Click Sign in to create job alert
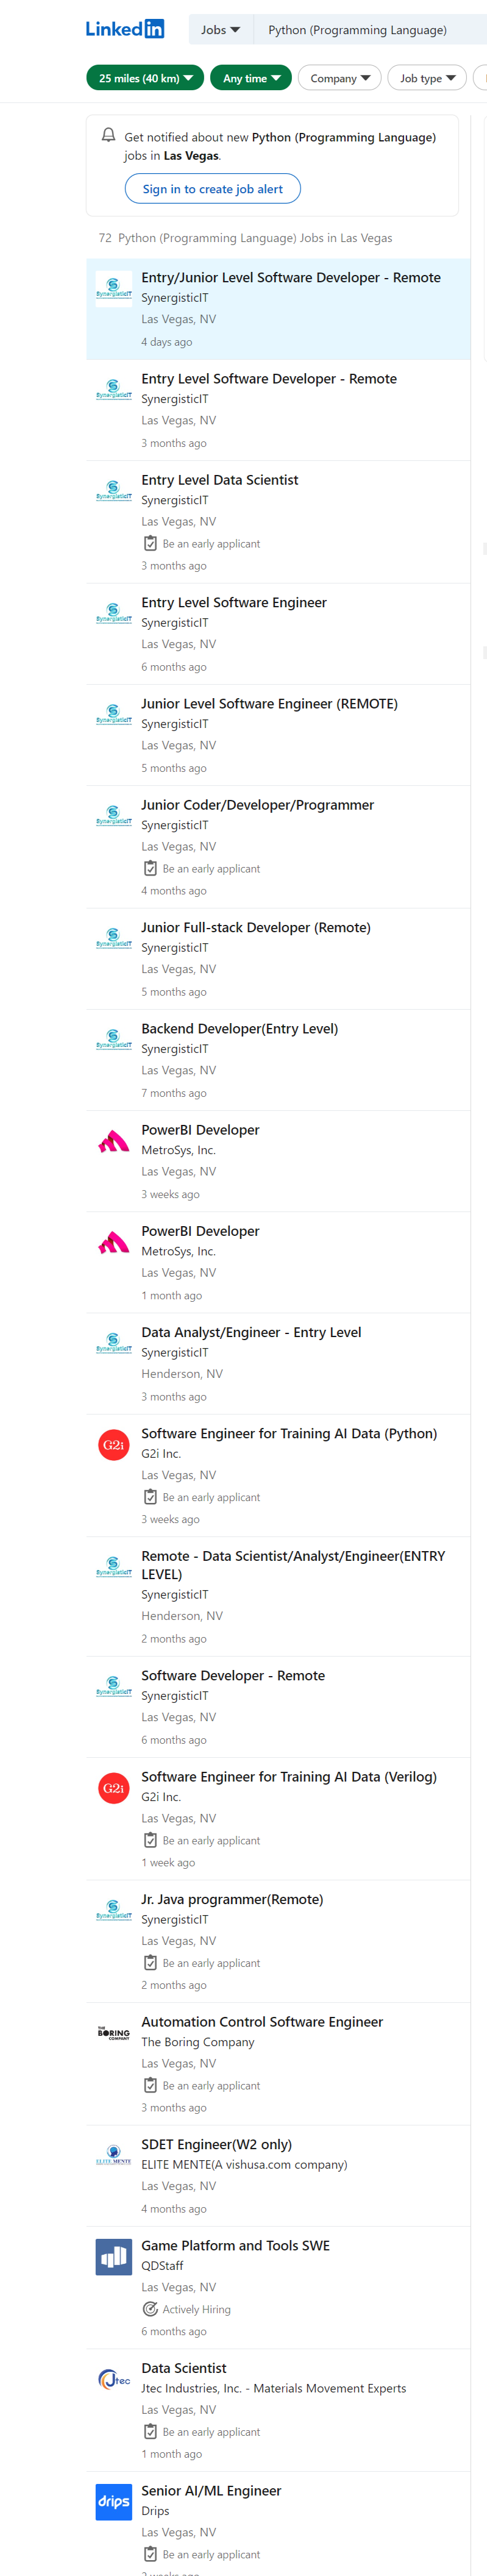The height and width of the screenshot is (2576, 487). tap(213, 189)
